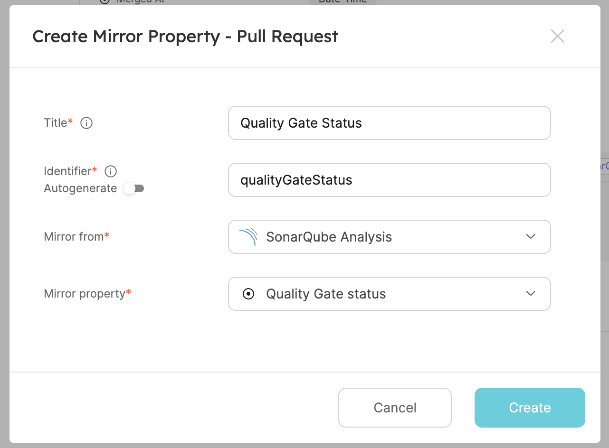Click the info icon beside Title

pyautogui.click(x=86, y=123)
